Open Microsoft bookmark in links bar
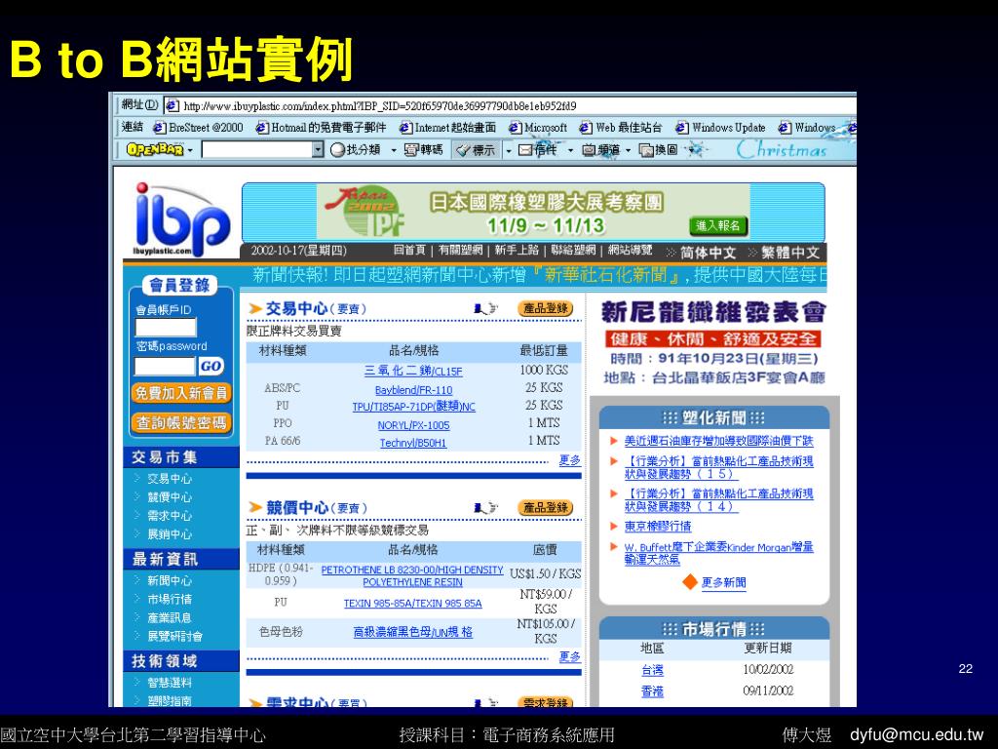 point(538,128)
